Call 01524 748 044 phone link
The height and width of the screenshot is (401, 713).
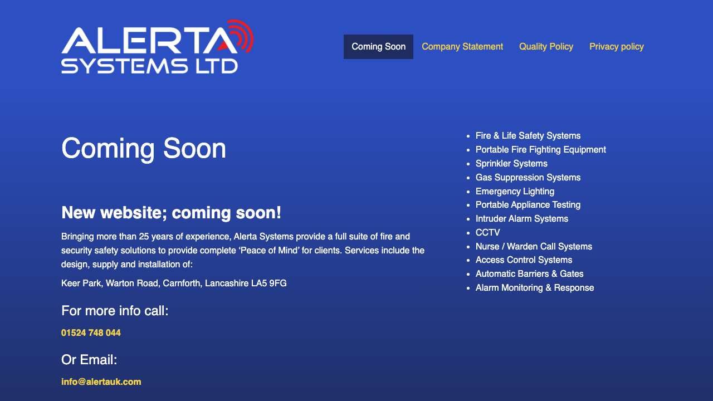pyautogui.click(x=91, y=332)
